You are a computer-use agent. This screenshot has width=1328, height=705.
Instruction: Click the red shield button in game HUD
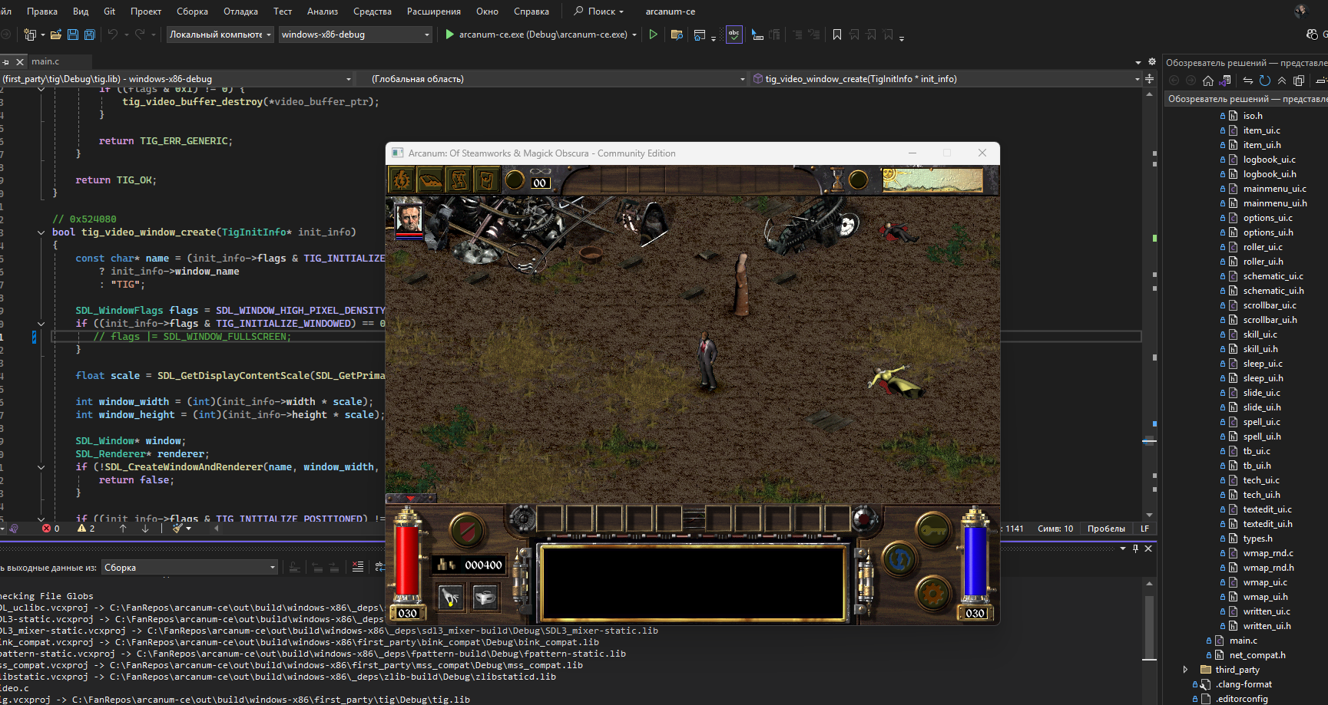(x=466, y=529)
